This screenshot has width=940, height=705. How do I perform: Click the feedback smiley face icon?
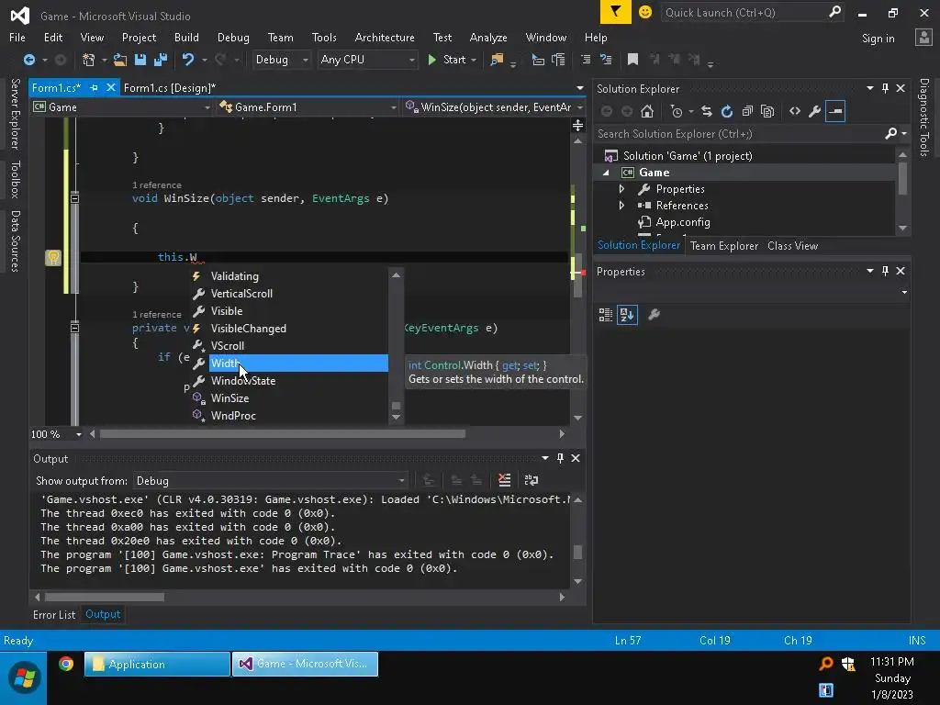645,12
